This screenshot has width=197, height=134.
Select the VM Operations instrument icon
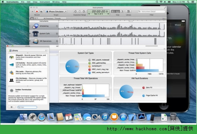[36, 41]
